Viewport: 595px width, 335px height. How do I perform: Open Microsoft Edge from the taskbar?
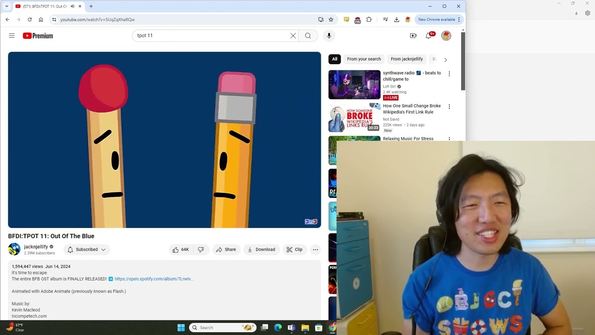click(x=278, y=328)
